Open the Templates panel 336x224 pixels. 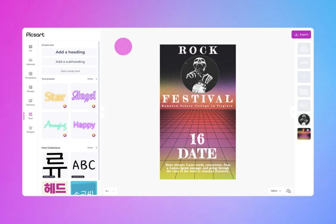click(31, 75)
